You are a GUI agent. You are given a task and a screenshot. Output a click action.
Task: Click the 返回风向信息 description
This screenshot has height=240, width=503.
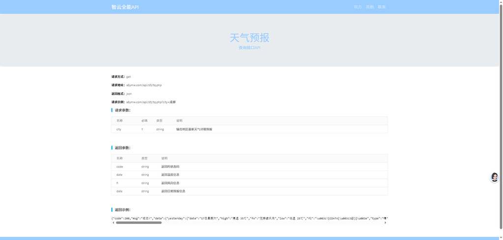(170, 183)
